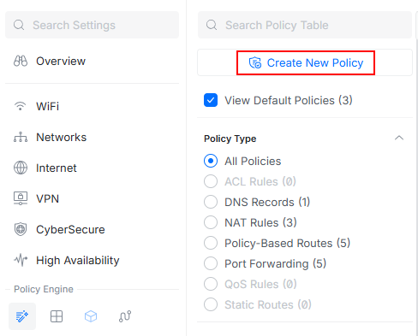The image size is (418, 336).
Task: Open the Policy Engine grid table icon
Action: [57, 316]
